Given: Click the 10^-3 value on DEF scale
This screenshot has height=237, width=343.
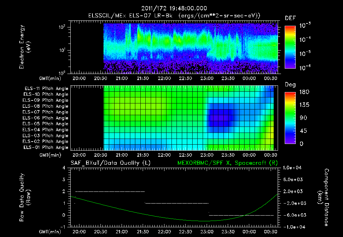Looking at the screenshot, I should click(305, 25).
